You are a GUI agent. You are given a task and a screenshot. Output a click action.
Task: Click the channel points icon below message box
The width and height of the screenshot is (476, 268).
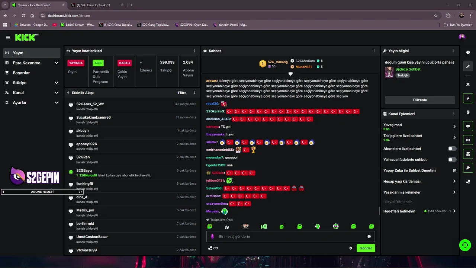click(x=210, y=248)
